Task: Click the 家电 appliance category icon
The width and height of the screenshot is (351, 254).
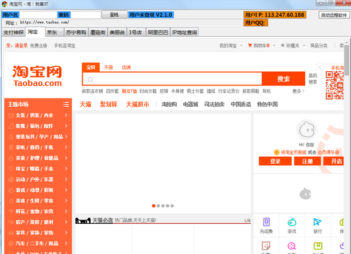Action: 11,147
